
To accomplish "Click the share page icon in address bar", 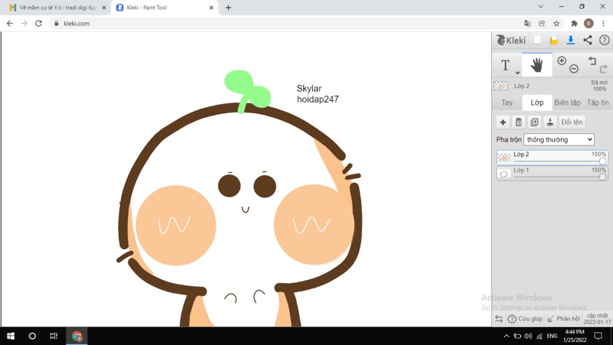I will pos(542,23).
